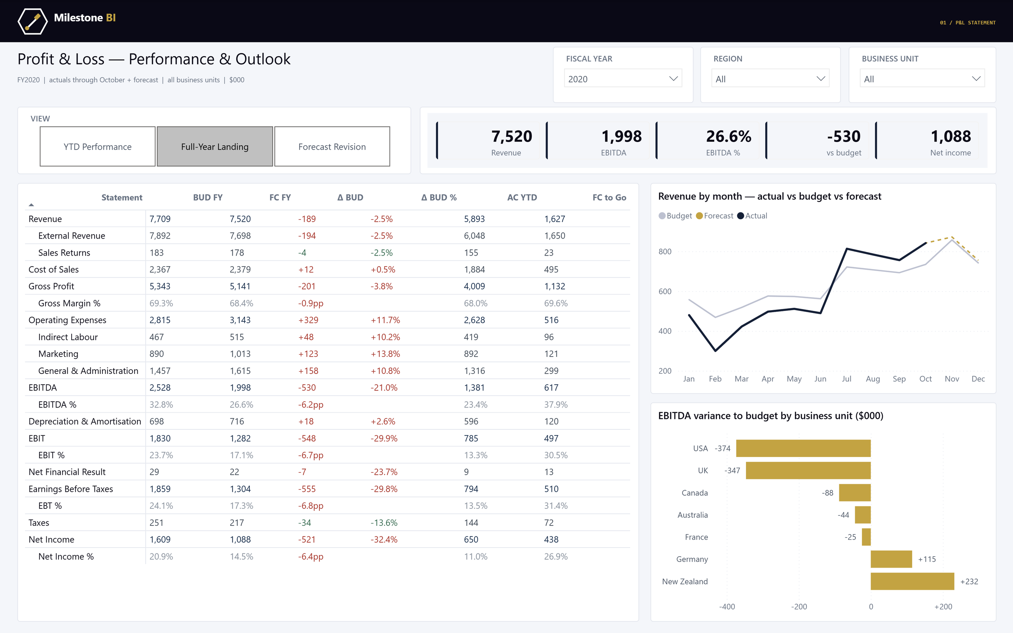
Task: Click the Net Income % row label
Action: (66, 556)
